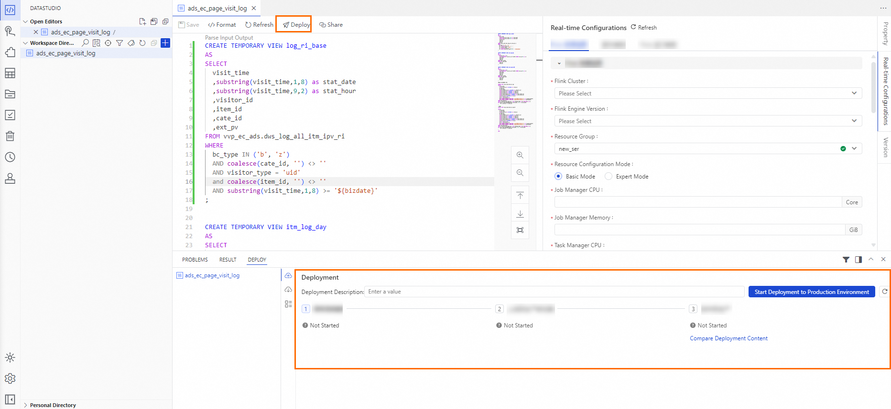
Task: Click Start Deployment to Production Environment
Action: click(812, 292)
